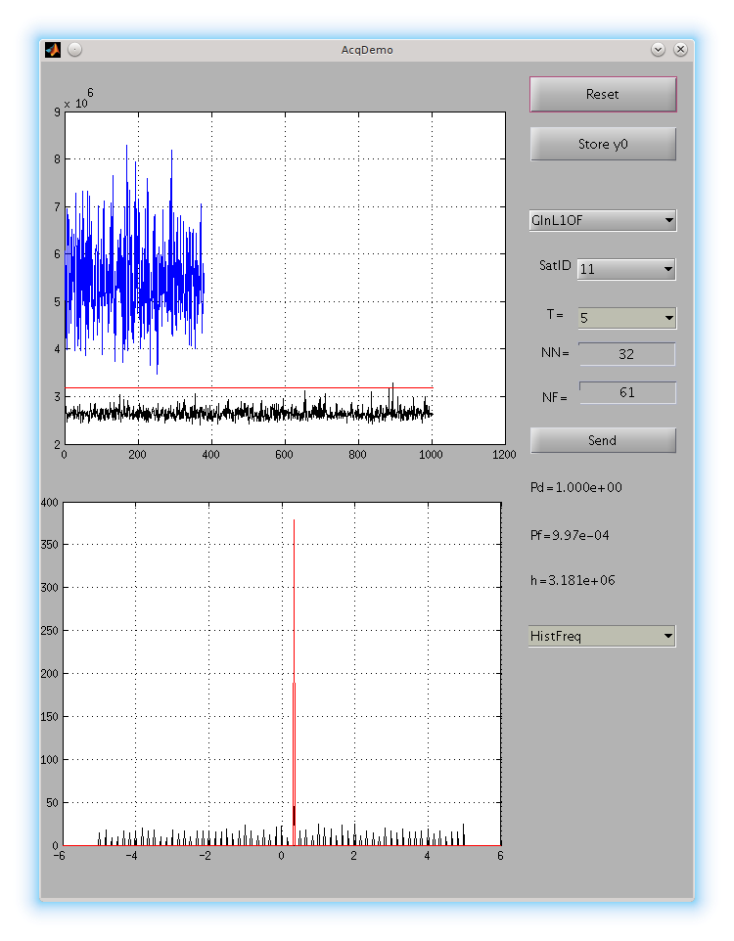Open the GlnL1OF signal type dropdown
This screenshot has height=941, width=734.
coord(602,220)
